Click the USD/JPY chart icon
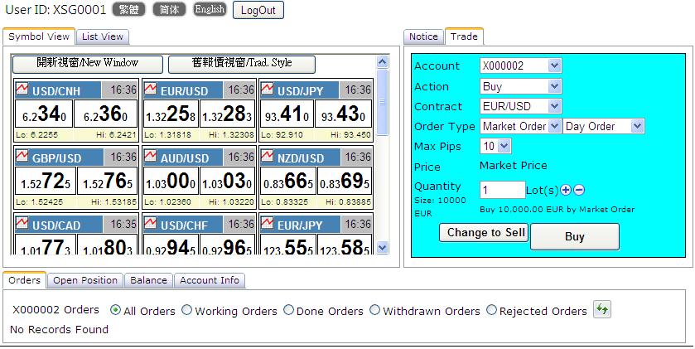Viewport: 695px width, 349px height. tap(268, 90)
